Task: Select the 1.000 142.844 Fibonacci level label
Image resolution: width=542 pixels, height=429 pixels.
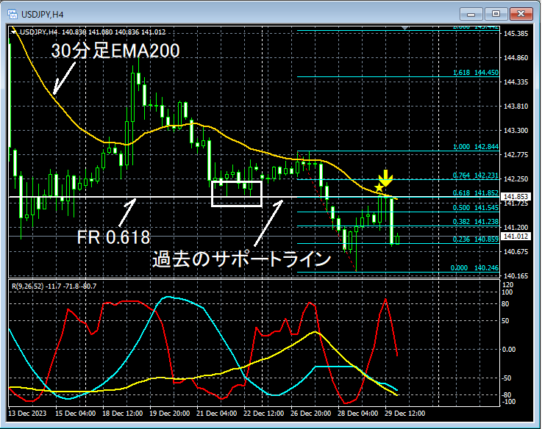Action: click(476, 147)
